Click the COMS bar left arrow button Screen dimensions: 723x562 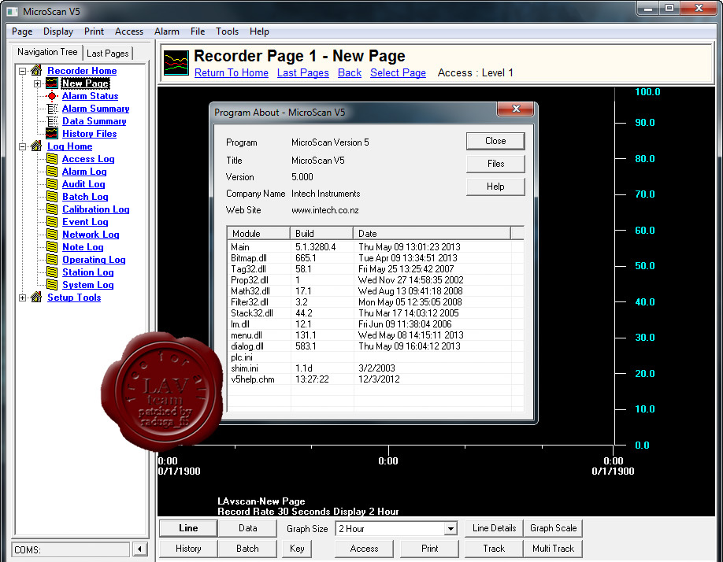(x=139, y=549)
